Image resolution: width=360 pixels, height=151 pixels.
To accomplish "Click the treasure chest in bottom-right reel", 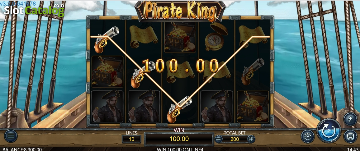I will [x=253, y=107].
